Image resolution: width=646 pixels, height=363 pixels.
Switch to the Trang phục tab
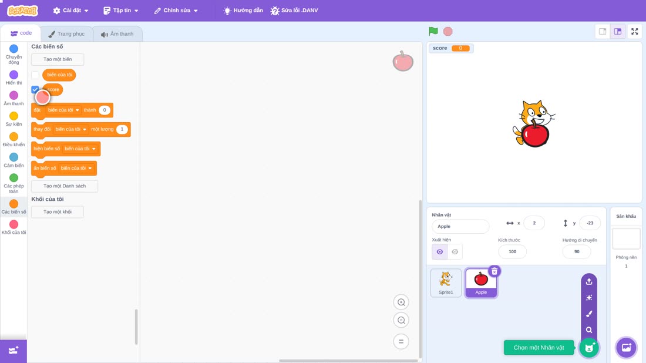(66, 34)
